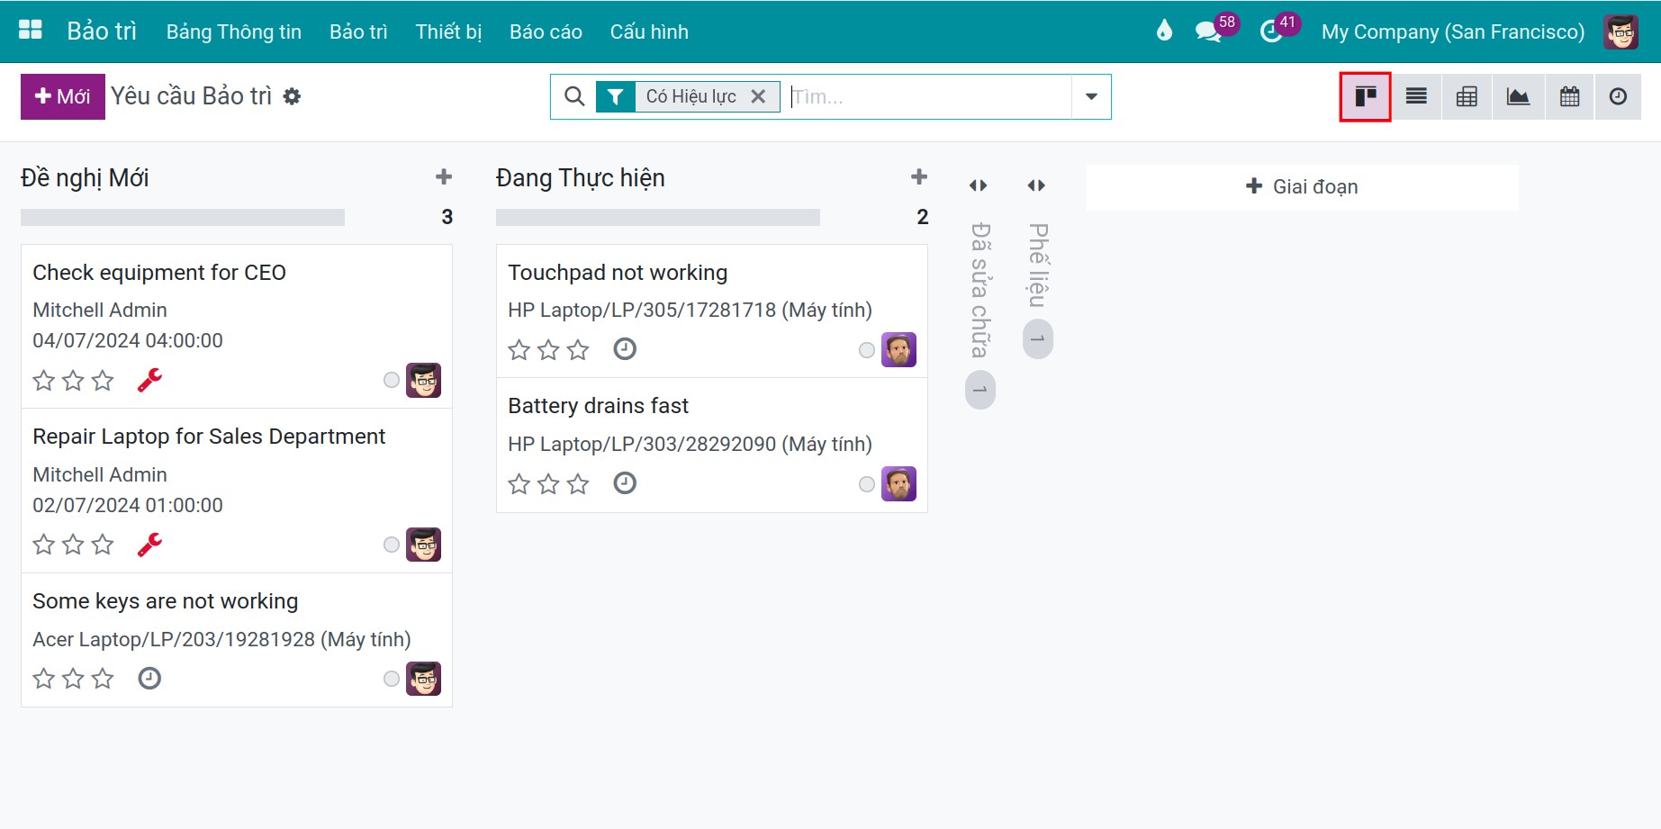
Task: Switch to pivot table view
Action: pos(1467,96)
